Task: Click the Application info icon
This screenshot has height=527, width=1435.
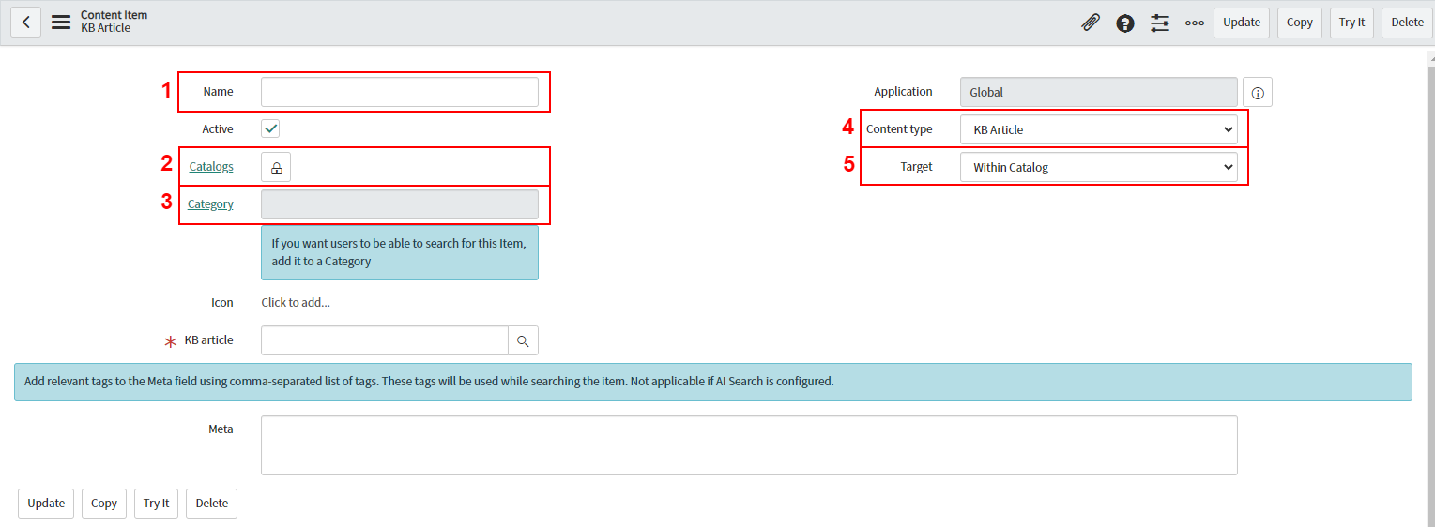Action: pos(1258,93)
